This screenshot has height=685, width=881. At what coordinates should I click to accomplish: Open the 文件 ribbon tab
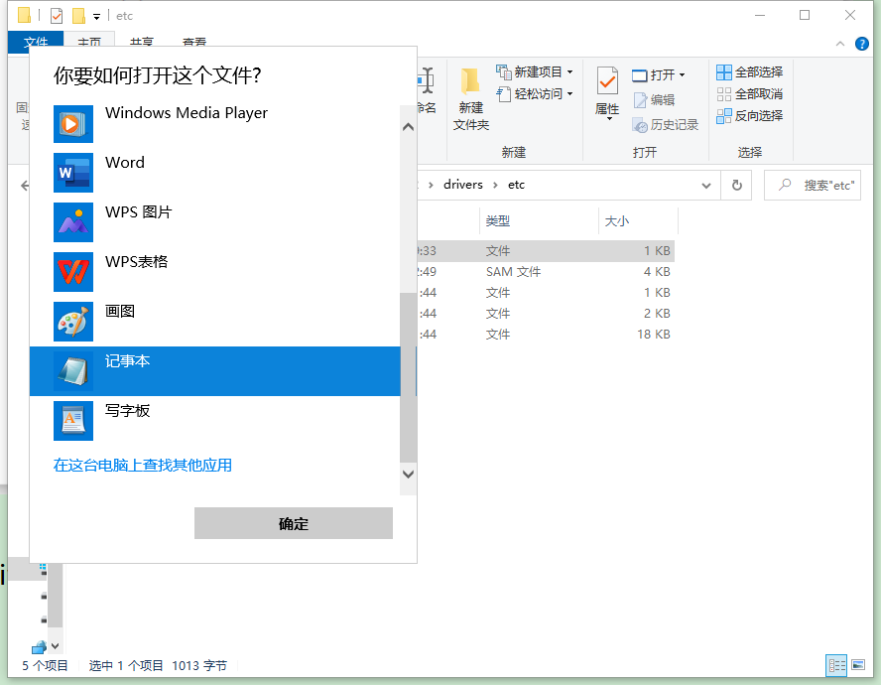pyautogui.click(x=36, y=42)
